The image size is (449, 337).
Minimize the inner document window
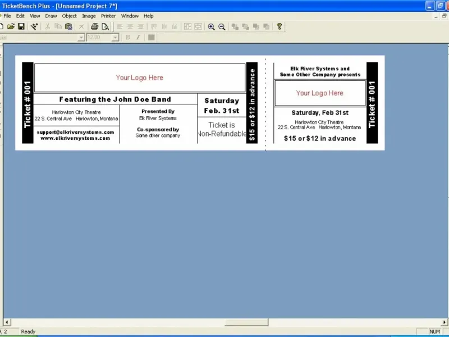(436, 16)
